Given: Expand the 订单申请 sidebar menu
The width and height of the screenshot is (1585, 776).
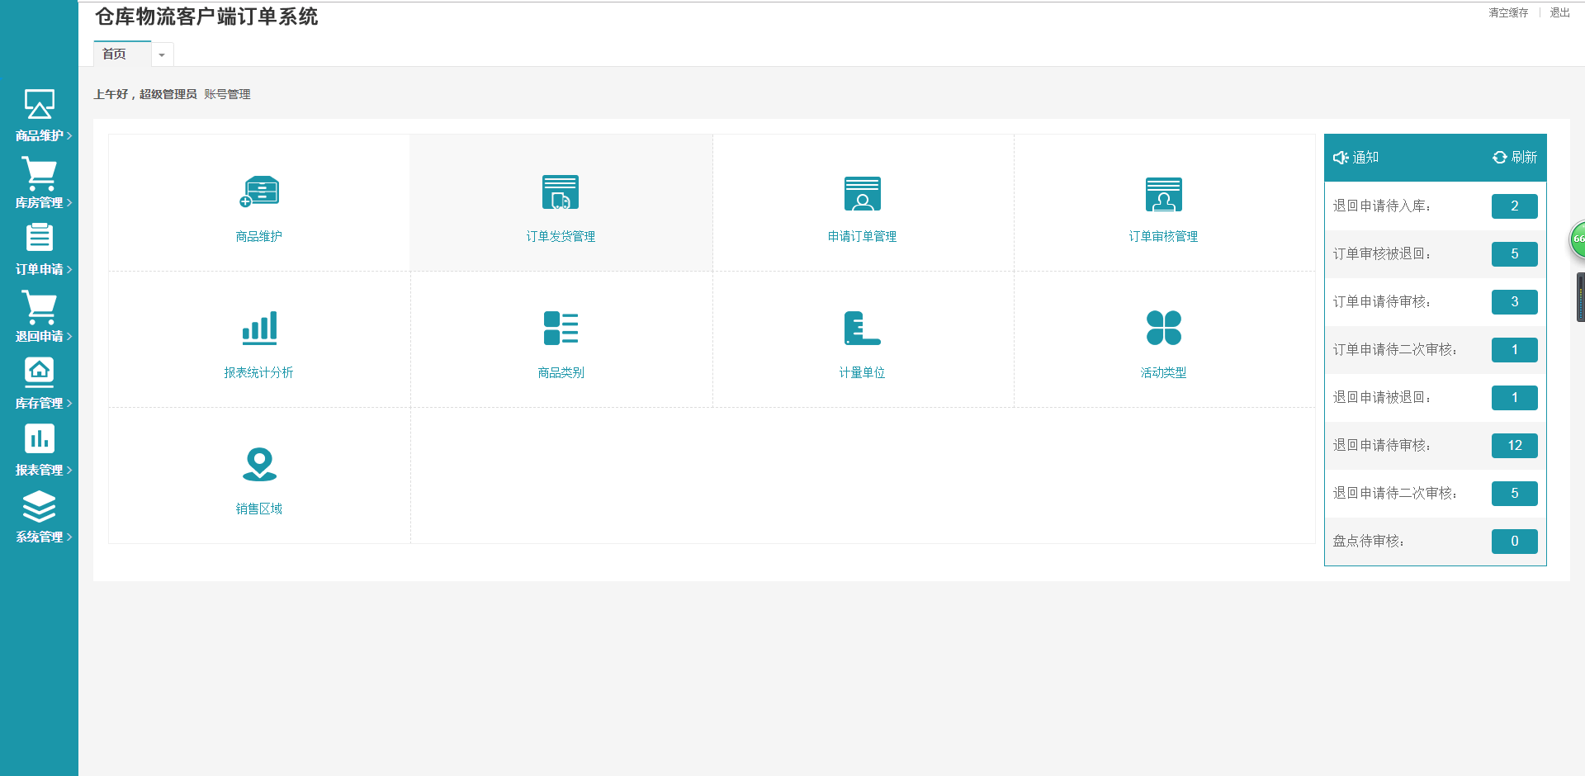Looking at the screenshot, I should pyautogui.click(x=40, y=249).
